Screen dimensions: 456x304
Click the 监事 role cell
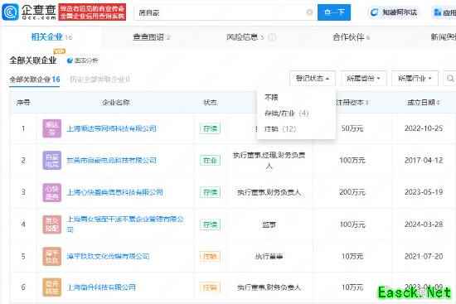point(269,224)
